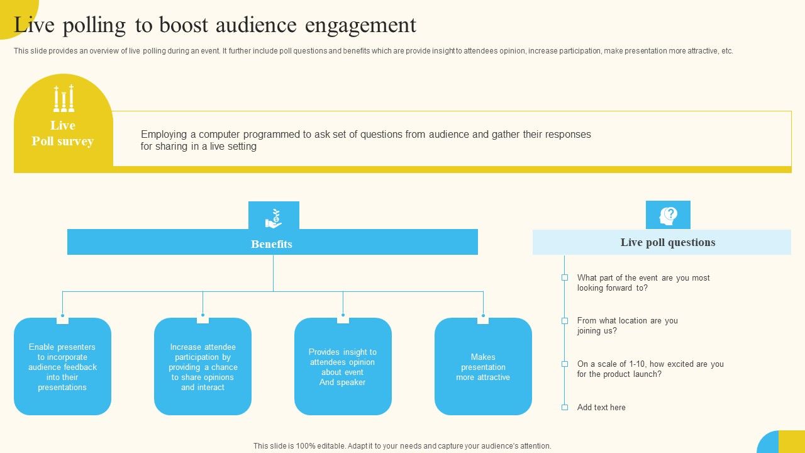The height and width of the screenshot is (453, 805).
Task: Select the blue Benefits header bar
Action: point(272,242)
